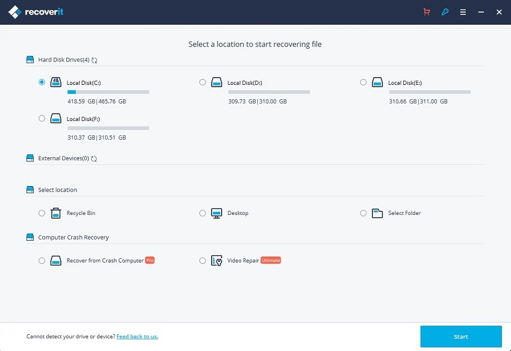Click the Desktop monitor icon

(216, 213)
